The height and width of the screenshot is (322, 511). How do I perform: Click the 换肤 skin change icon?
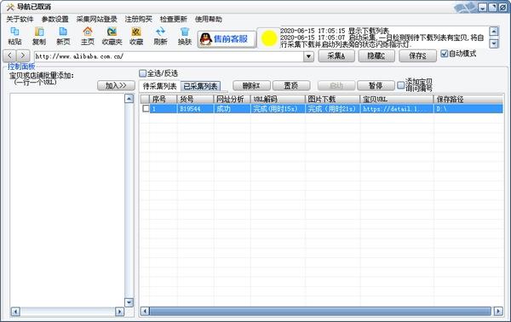tap(185, 36)
